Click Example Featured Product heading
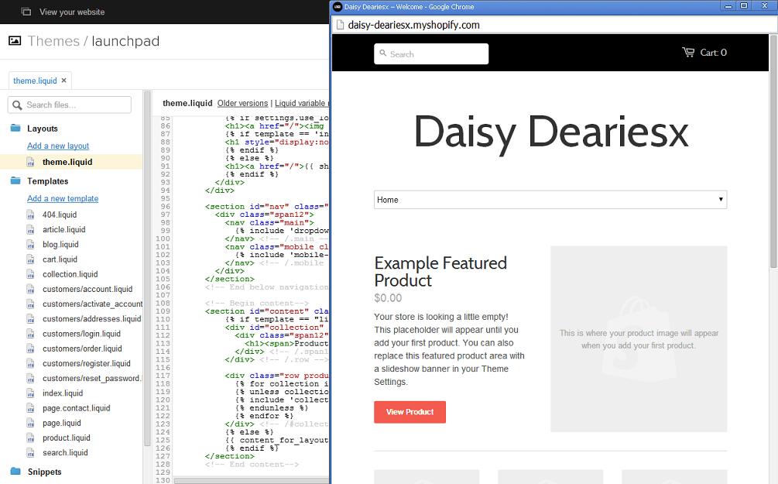This screenshot has height=484, width=778. 440,272
